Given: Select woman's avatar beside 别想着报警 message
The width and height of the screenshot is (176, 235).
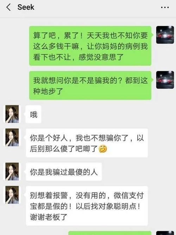Looking at the screenshot, I should 12,195.
